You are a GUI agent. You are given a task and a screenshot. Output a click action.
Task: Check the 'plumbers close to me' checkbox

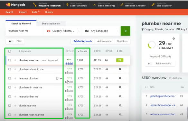pyautogui.click(x=10, y=69)
